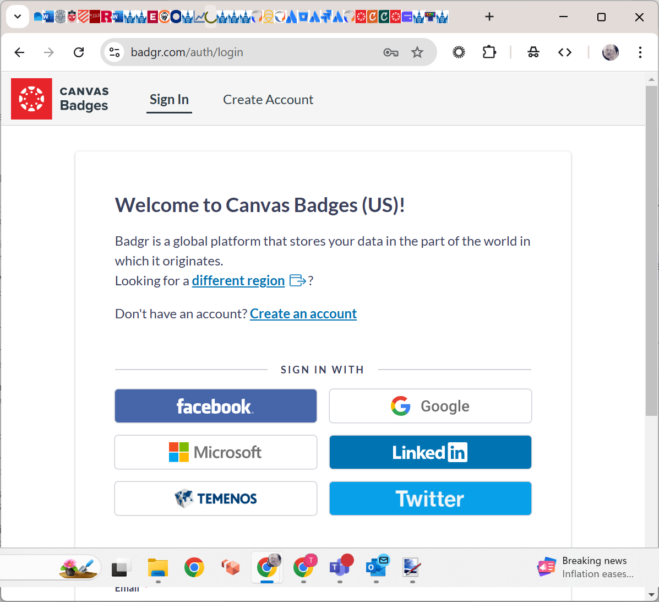659x602 pixels.
Task: Open Chrome with the photo profile badge
Action: [x=268, y=567]
